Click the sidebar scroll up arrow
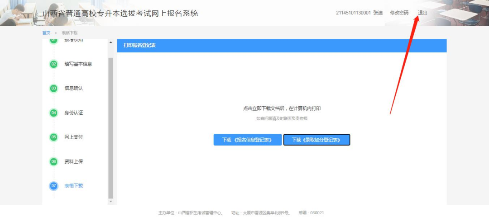Screen dimensions: 489x221 tap(111, 42)
